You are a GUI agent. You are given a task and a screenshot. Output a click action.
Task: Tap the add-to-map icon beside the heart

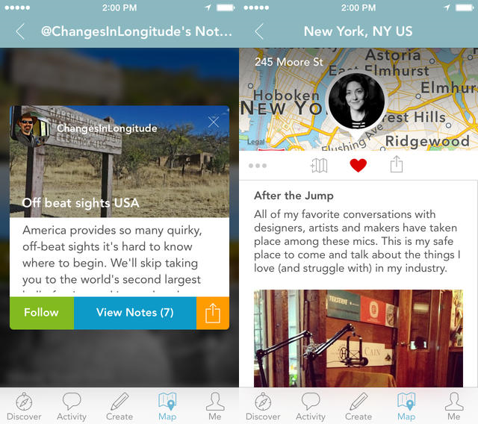pyautogui.click(x=319, y=166)
